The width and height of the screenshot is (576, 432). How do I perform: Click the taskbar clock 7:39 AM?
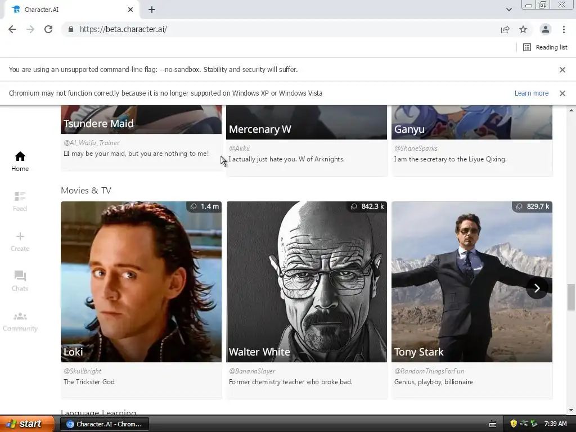click(555, 424)
